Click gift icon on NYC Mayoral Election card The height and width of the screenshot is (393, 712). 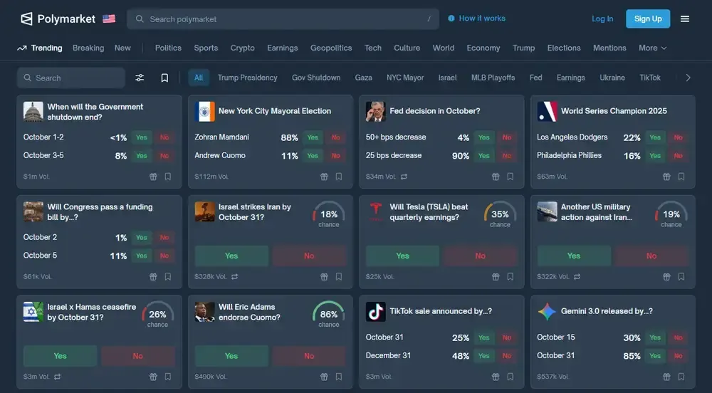tap(324, 177)
